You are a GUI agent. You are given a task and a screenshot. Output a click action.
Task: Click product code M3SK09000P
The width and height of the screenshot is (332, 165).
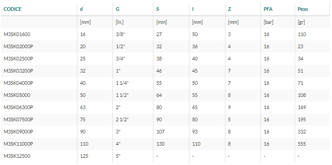tap(18, 132)
